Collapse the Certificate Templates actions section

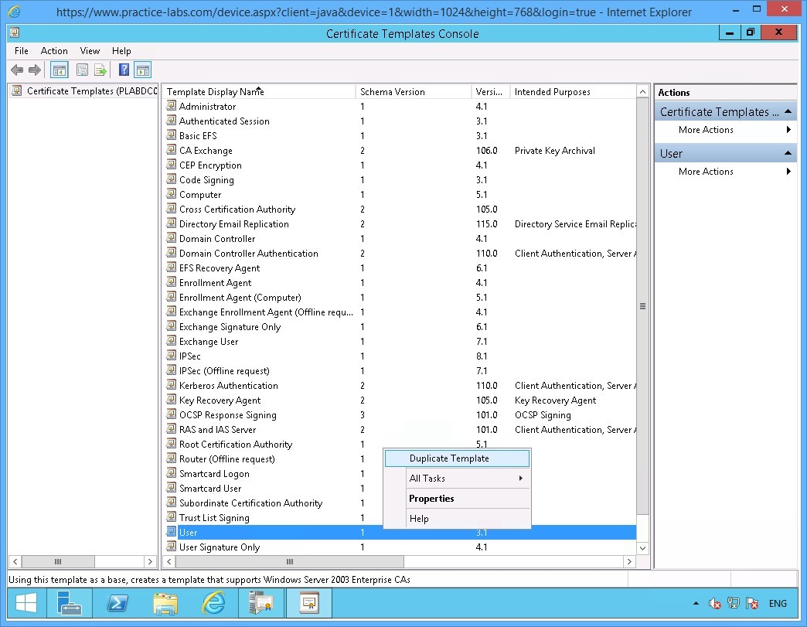point(788,111)
